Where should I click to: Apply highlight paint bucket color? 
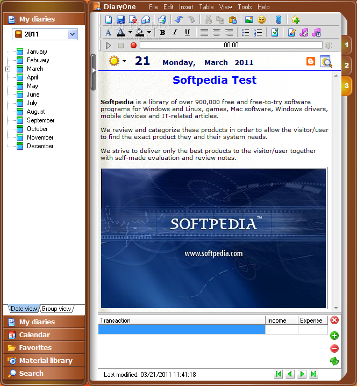pos(140,32)
